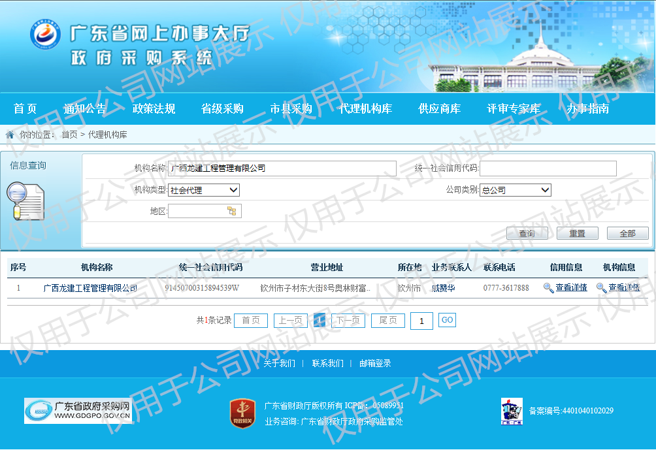Click the 机构信息 column header

click(619, 267)
